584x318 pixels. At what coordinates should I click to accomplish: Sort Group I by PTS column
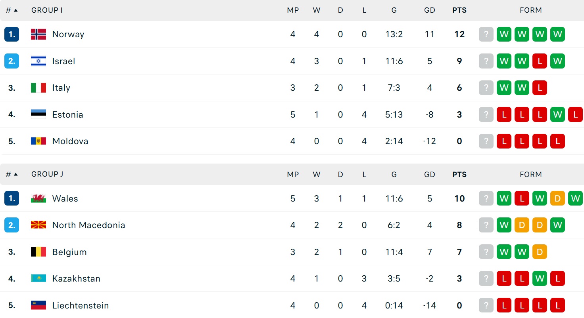click(459, 10)
